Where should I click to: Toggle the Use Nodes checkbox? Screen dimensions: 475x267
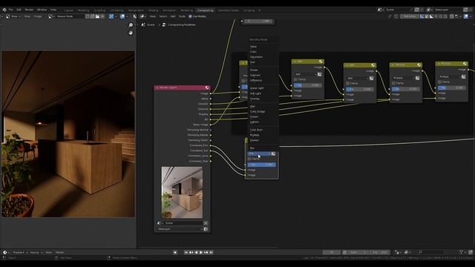coord(190,16)
